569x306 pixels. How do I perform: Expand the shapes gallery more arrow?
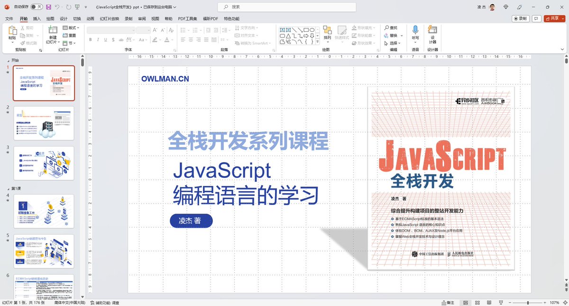pos(318,42)
